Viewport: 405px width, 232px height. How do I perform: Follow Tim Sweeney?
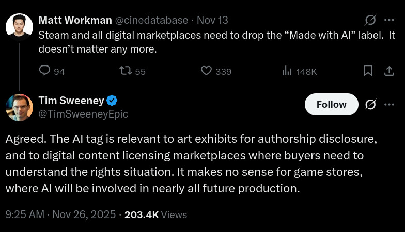click(x=331, y=105)
